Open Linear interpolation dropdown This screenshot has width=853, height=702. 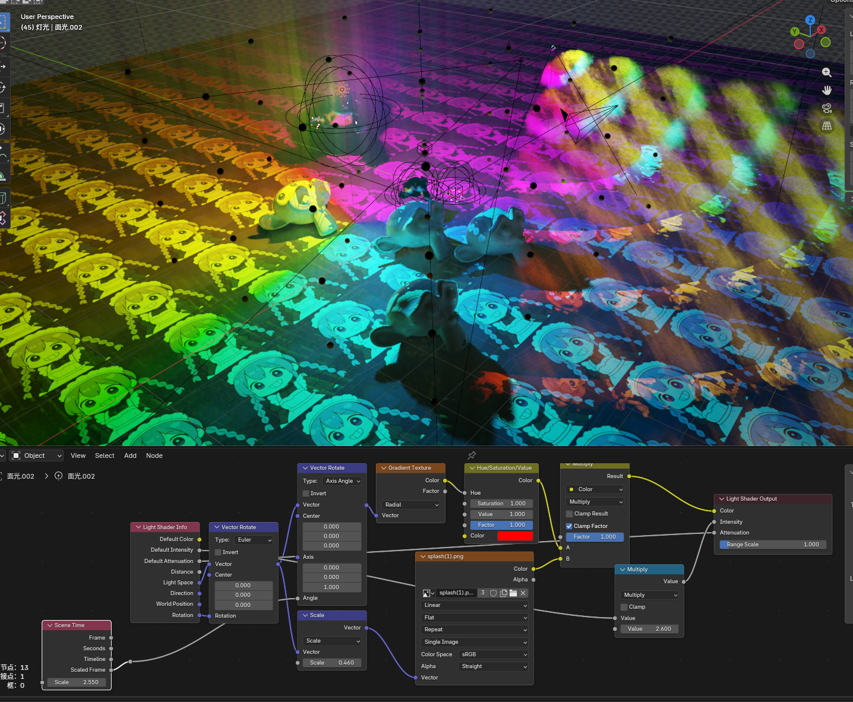click(475, 605)
